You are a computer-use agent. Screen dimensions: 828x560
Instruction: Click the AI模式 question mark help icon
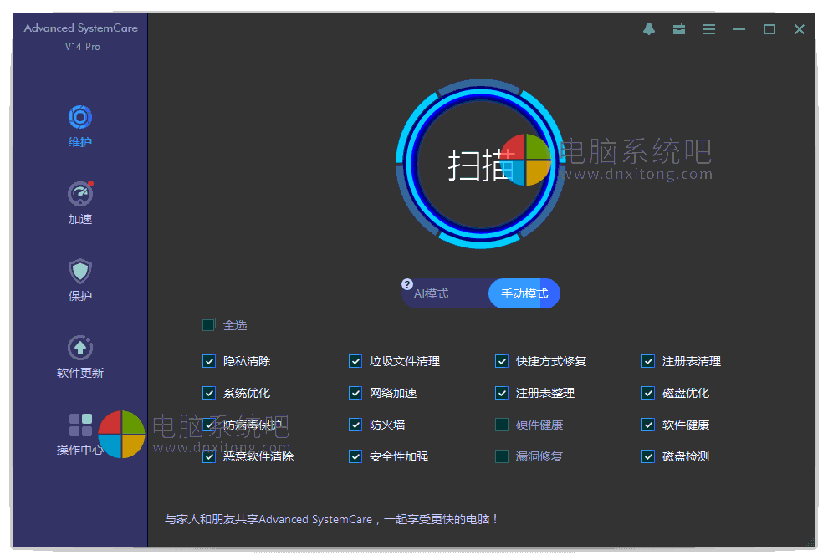point(407,284)
